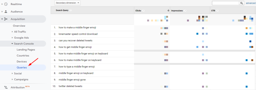Click help icon beside CTR header
Image resolution: width=256 pixels, height=90 pixels.
click(217, 10)
